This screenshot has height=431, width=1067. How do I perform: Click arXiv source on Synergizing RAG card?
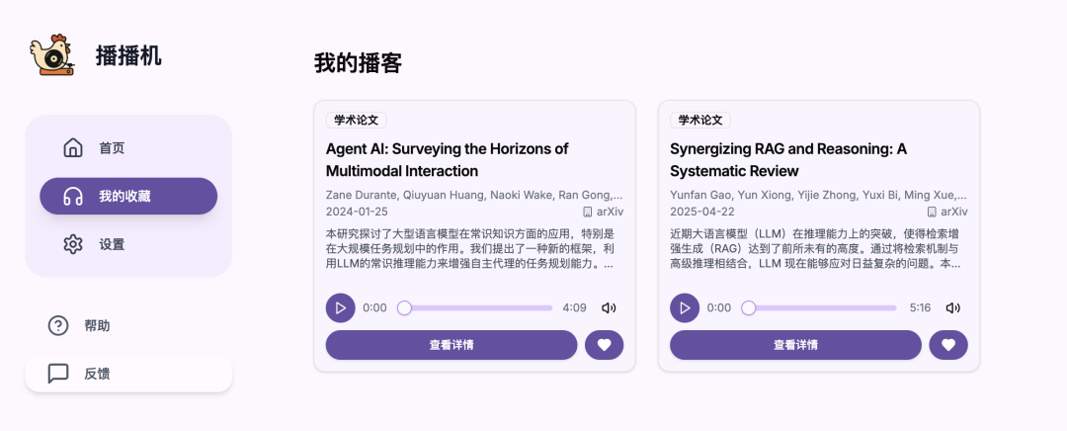coord(947,212)
